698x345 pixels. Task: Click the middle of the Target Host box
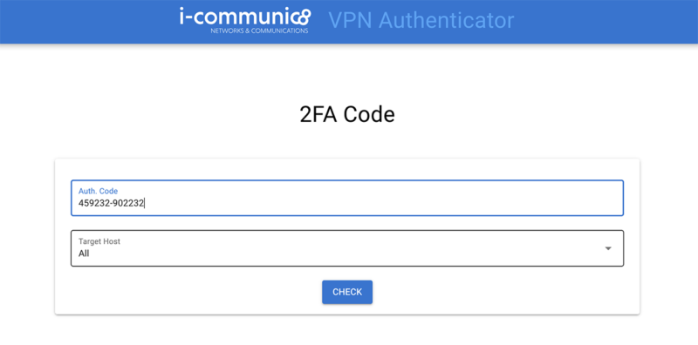[x=347, y=248]
